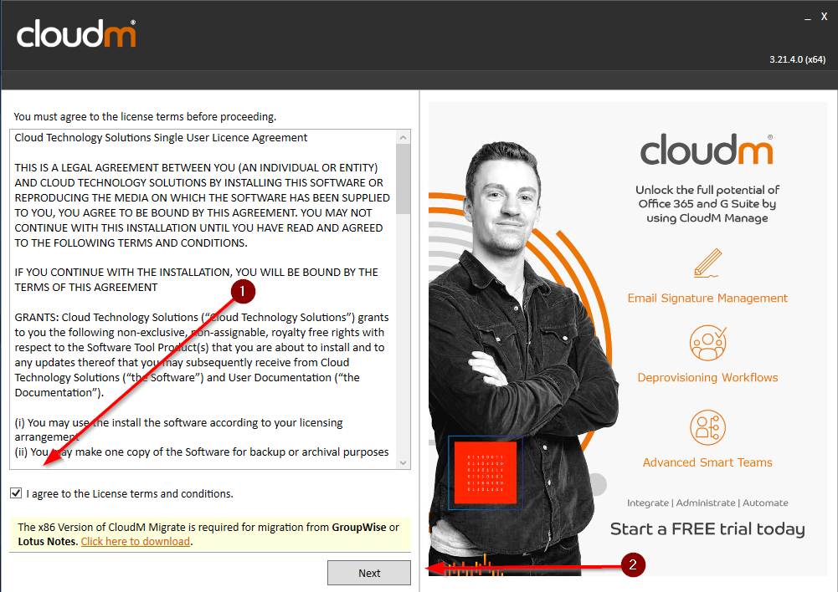The image size is (838, 592).
Task: Click the bold "GroupWise" word
Action: click(359, 528)
